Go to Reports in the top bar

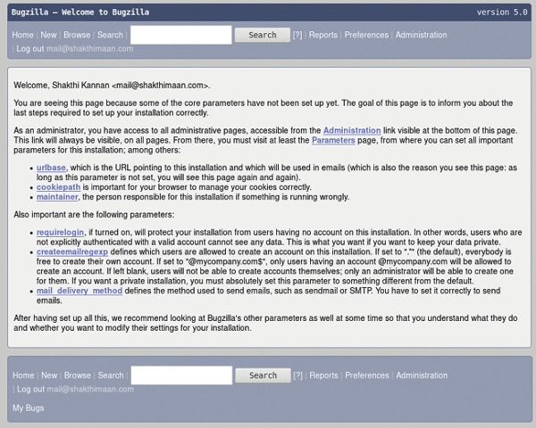tap(323, 35)
